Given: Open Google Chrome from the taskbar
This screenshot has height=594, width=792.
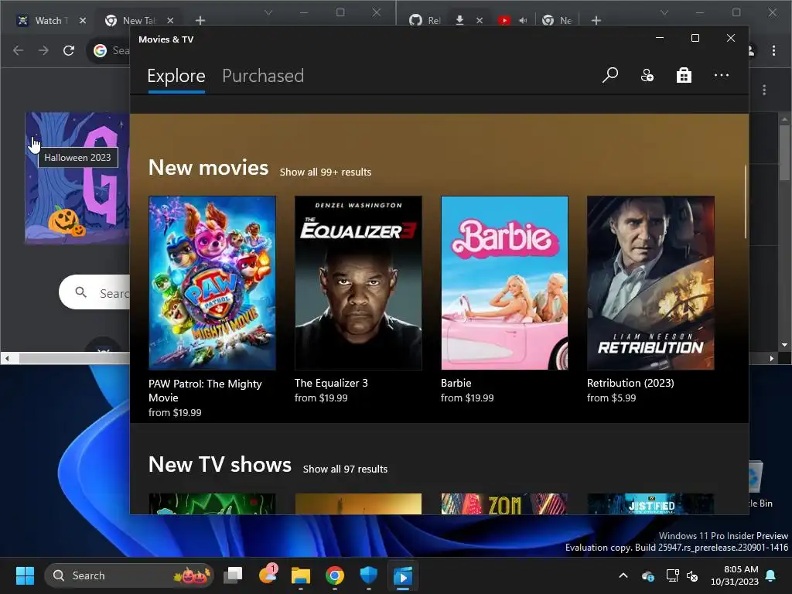Looking at the screenshot, I should coord(334,575).
